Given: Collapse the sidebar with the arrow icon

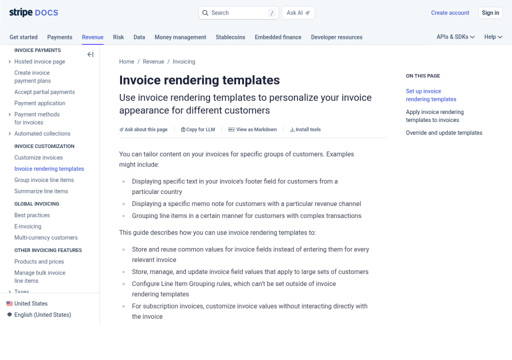Looking at the screenshot, I should coord(90,54).
